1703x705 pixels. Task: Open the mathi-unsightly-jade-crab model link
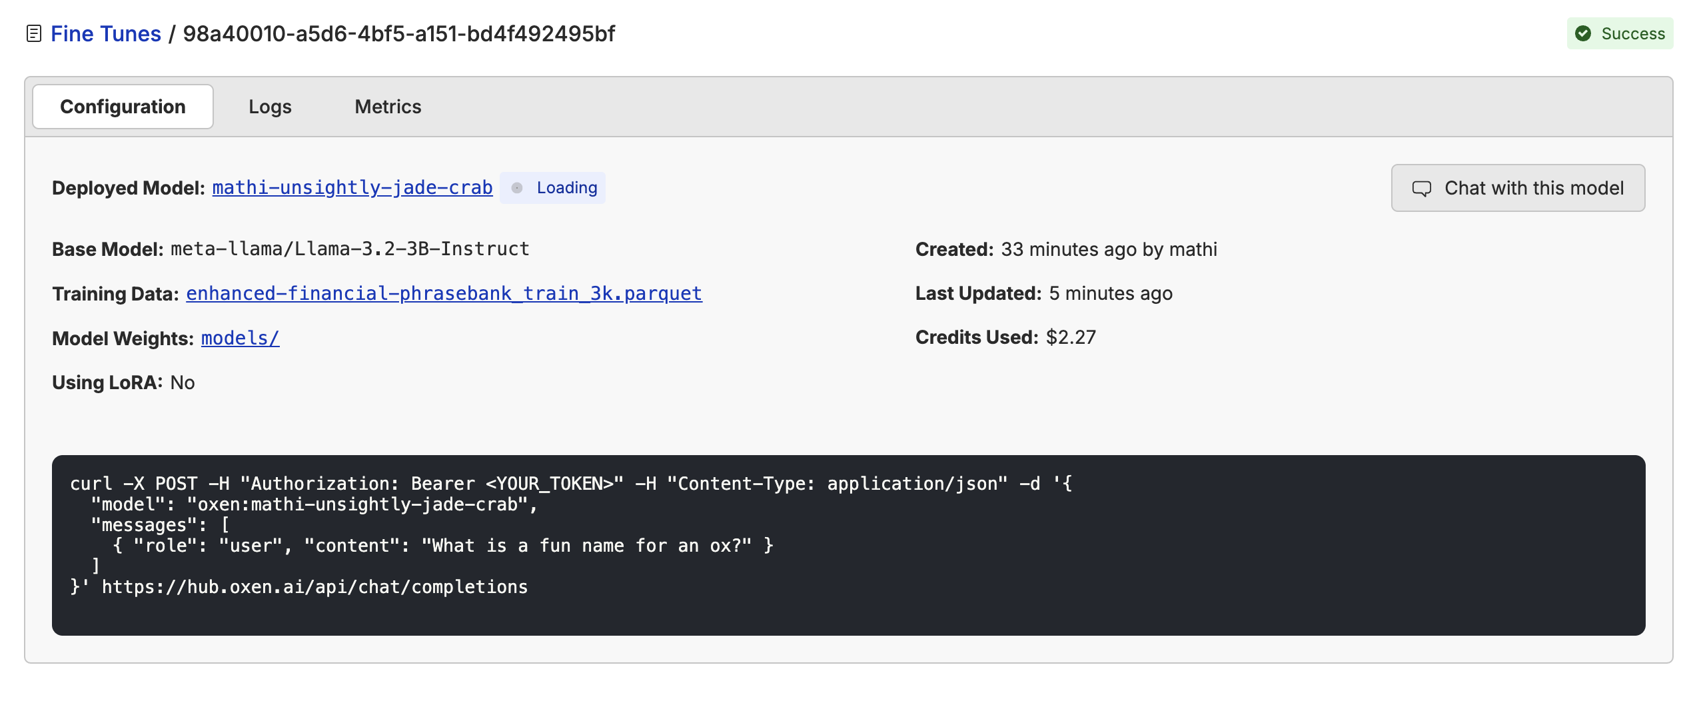point(352,187)
